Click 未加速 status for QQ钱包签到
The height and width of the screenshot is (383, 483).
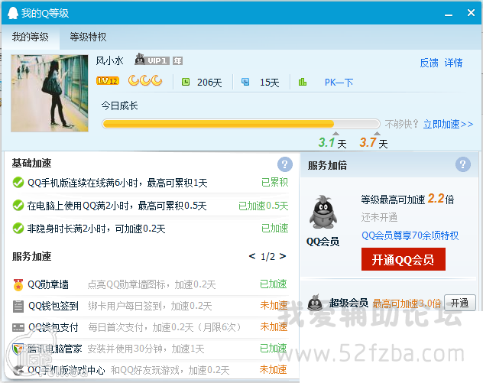[274, 306]
